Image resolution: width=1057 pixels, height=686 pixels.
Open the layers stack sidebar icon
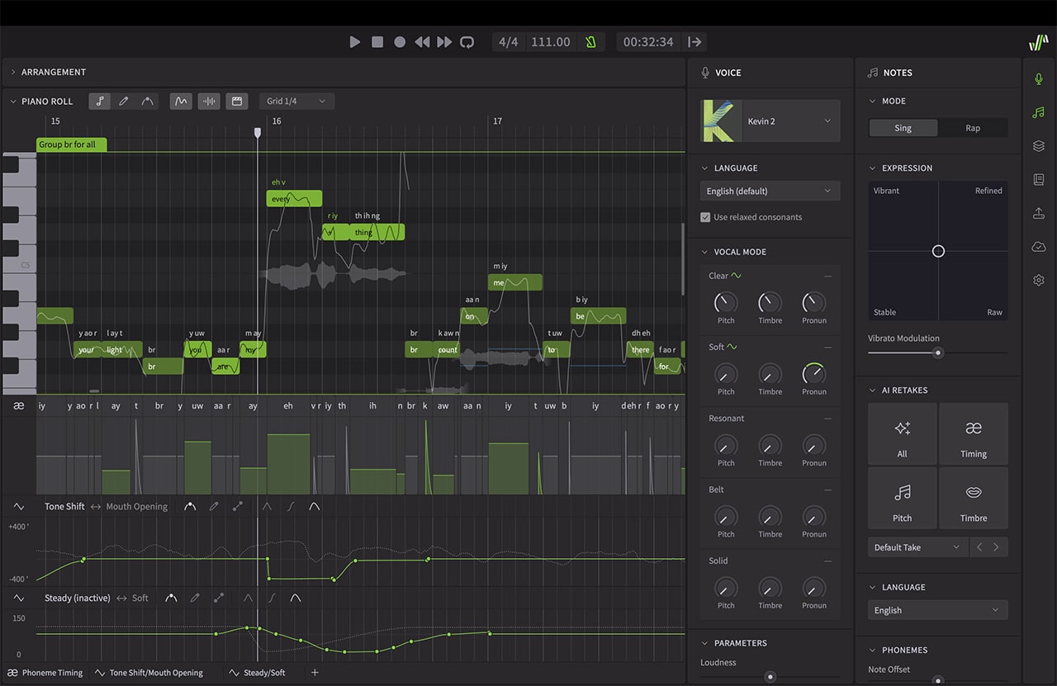1039,146
